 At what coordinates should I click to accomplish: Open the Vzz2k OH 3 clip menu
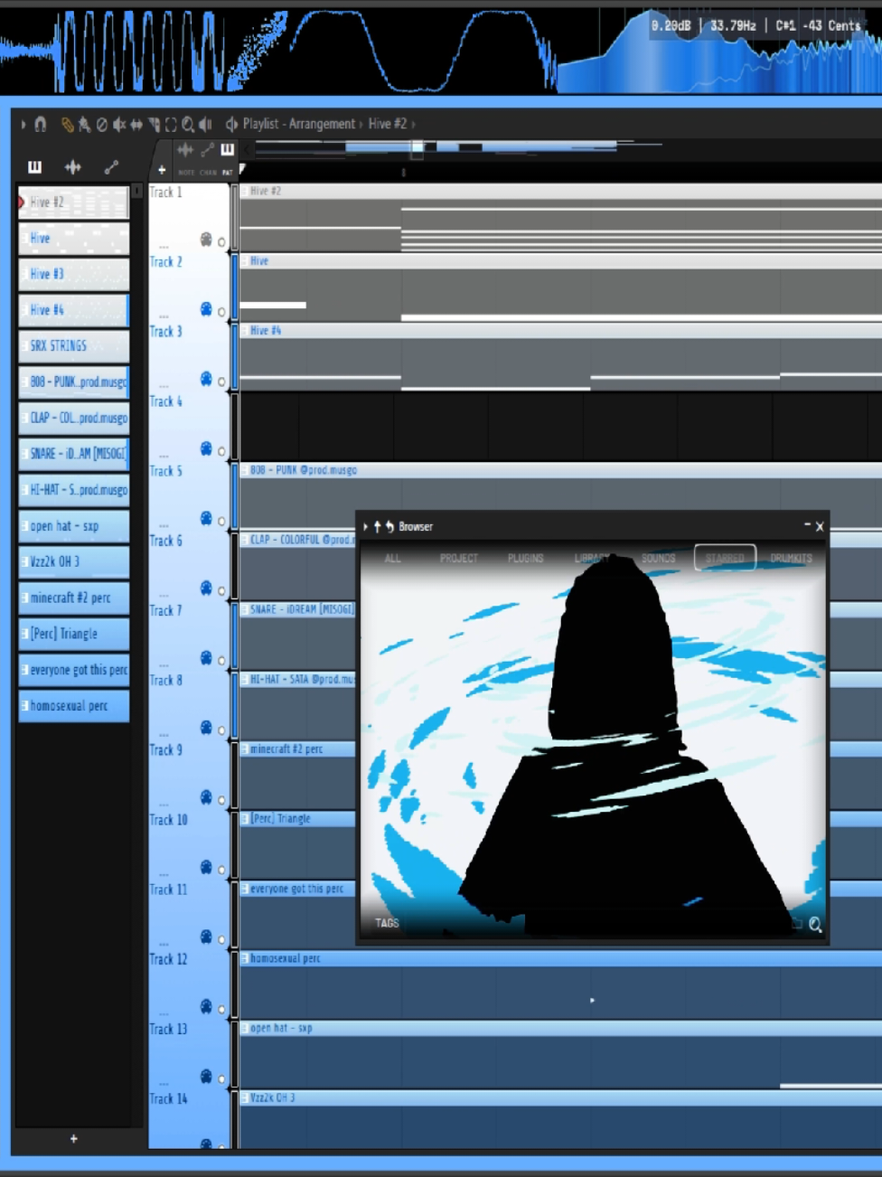pos(244,1097)
